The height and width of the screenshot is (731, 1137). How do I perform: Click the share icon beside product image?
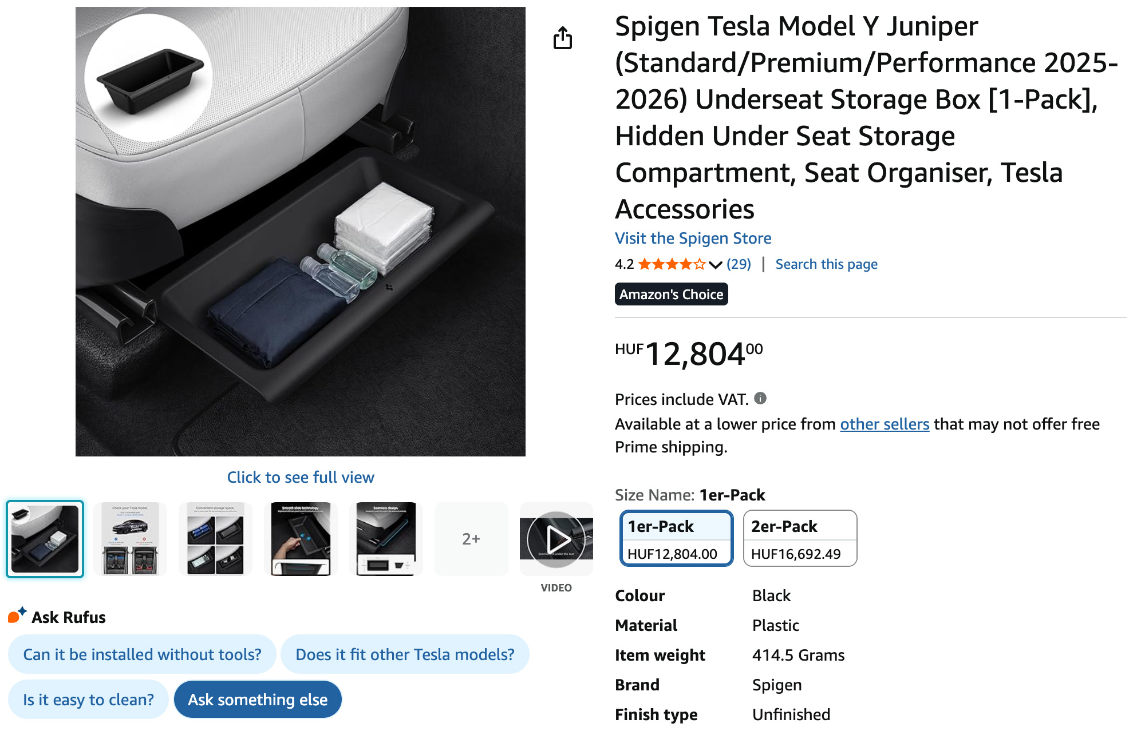(x=562, y=38)
